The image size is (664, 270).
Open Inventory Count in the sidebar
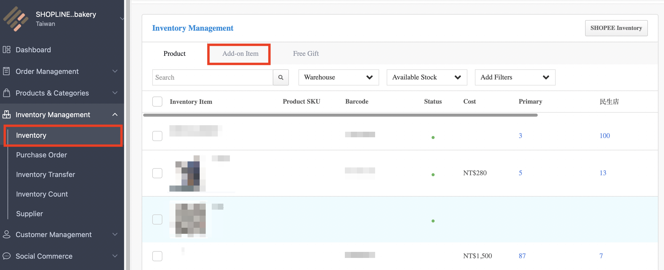[x=42, y=194]
